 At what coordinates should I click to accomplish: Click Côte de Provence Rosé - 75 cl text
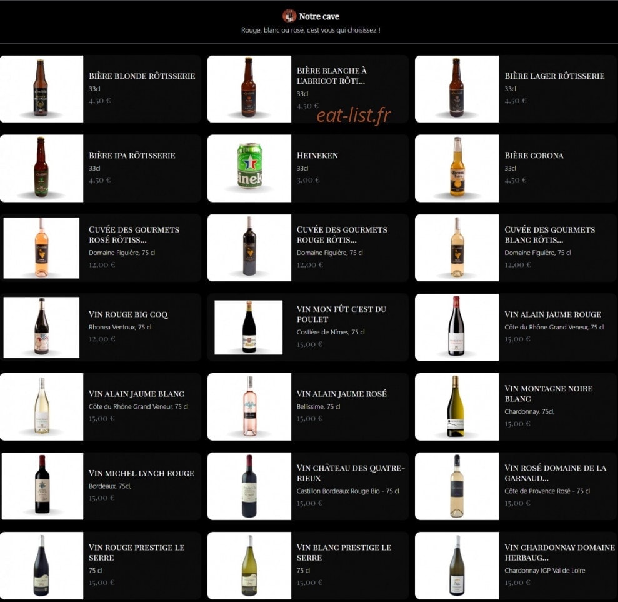pyautogui.click(x=547, y=491)
